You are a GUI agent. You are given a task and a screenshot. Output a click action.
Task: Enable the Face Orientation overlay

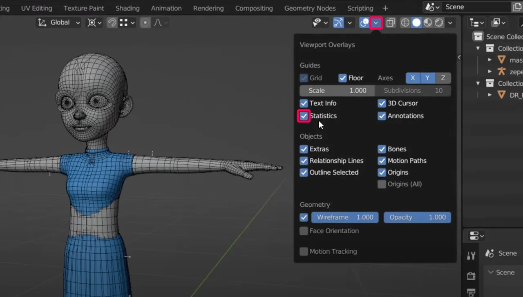304,231
